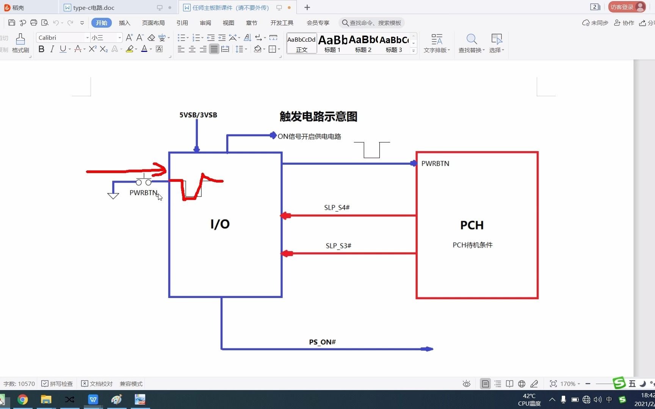Toggle the 拼写检查 spell check option

(57, 384)
